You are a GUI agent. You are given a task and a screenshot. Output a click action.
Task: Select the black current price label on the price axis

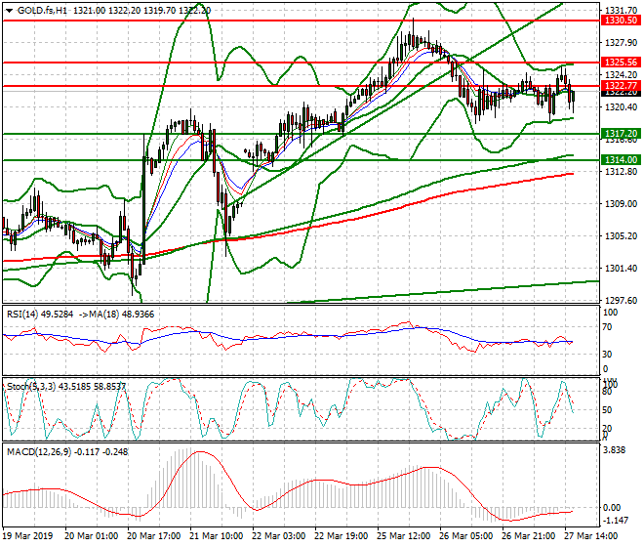click(621, 94)
